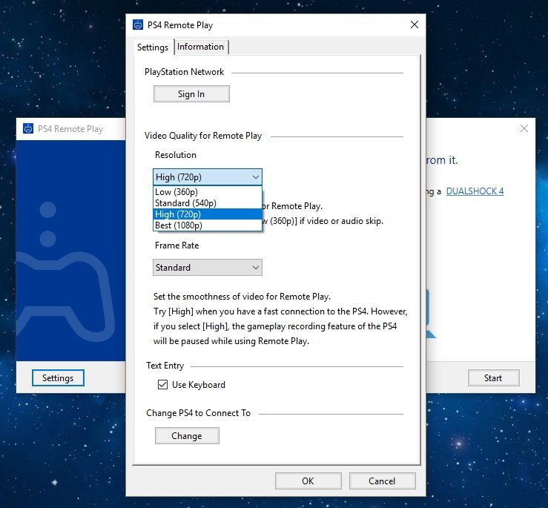The image size is (548, 508).
Task: Select Low (360p) resolution option
Action: pyautogui.click(x=176, y=192)
